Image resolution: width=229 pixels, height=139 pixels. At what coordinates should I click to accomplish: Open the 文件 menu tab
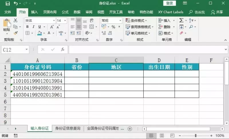pyautogui.click(x=8, y=12)
